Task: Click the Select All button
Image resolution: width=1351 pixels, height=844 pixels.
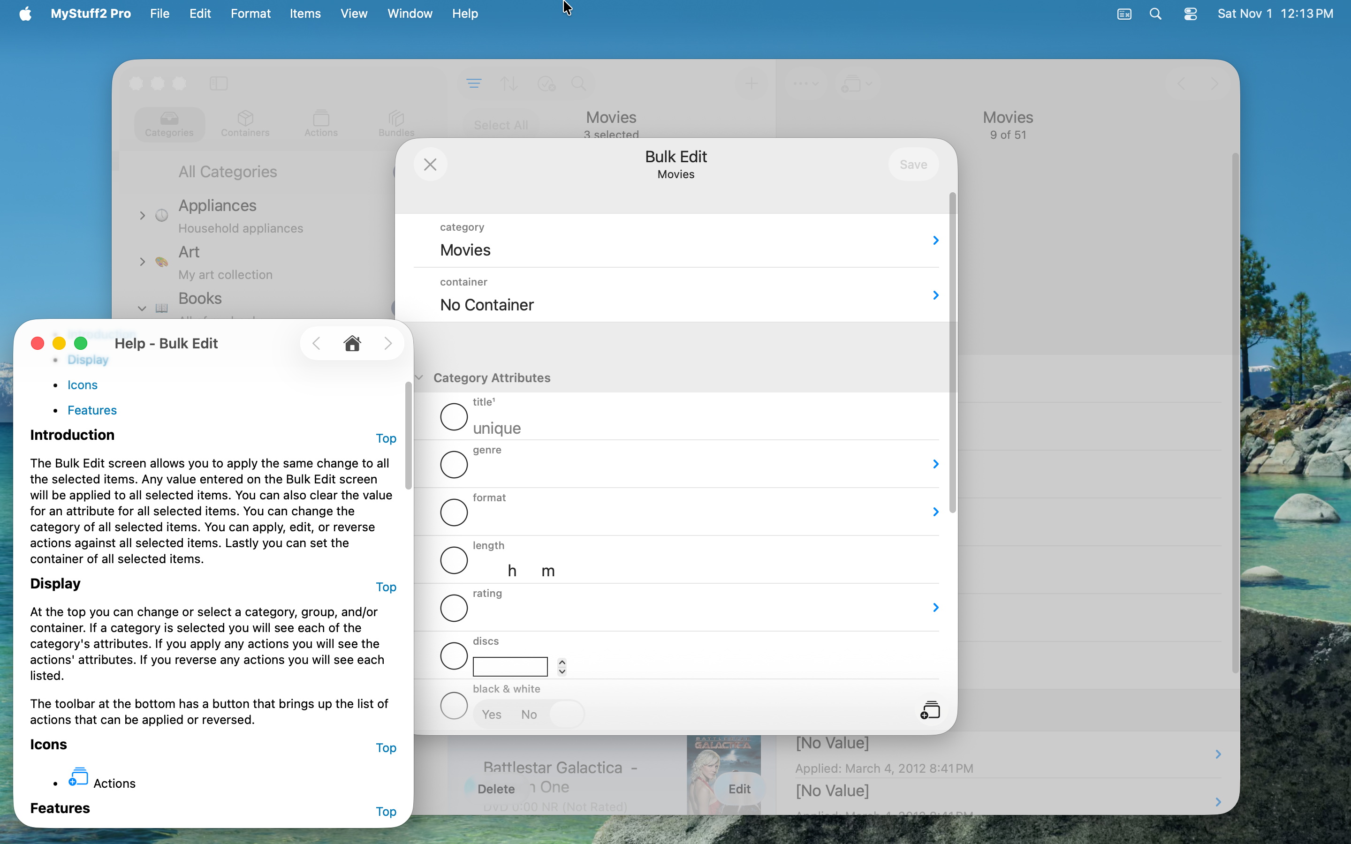Action: [x=501, y=125]
